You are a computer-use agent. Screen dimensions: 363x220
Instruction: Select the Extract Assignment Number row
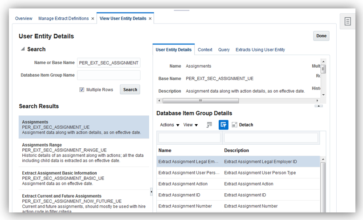[x=238, y=206]
